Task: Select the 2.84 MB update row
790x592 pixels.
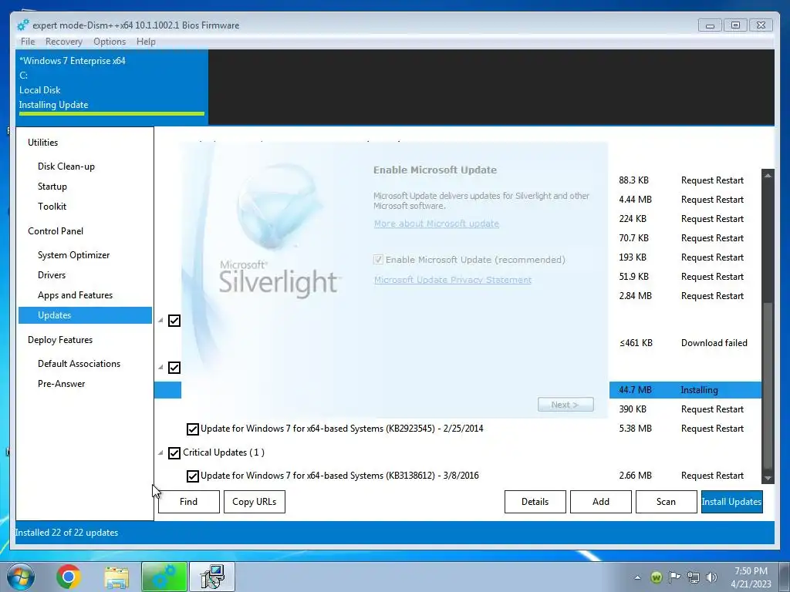Action: click(x=458, y=296)
